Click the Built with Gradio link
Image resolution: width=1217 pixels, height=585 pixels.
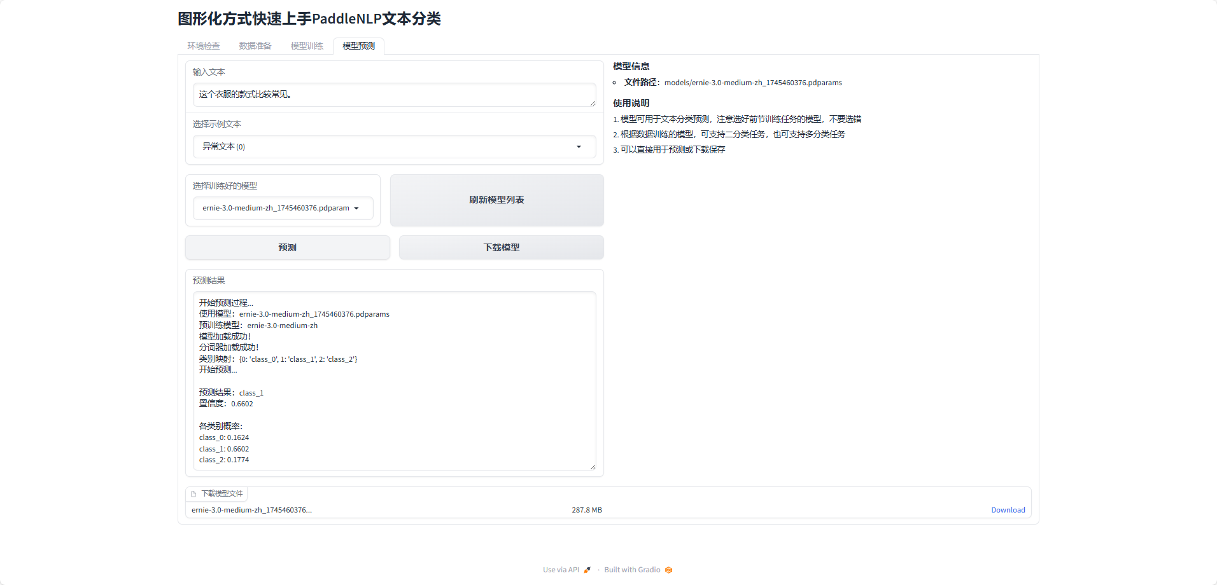tap(632, 570)
